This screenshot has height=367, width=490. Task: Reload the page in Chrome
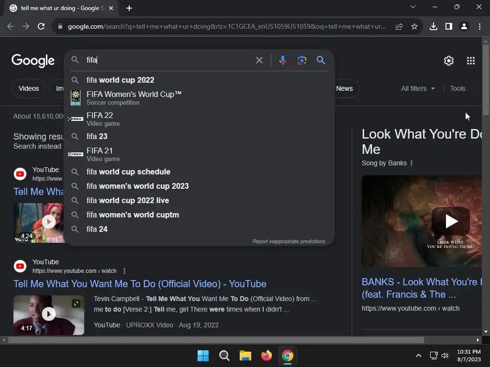(41, 27)
